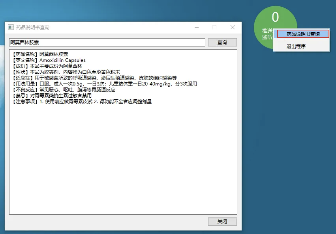Click the app icon in the title bar
Screen dimensions: 336x234
(11, 27)
